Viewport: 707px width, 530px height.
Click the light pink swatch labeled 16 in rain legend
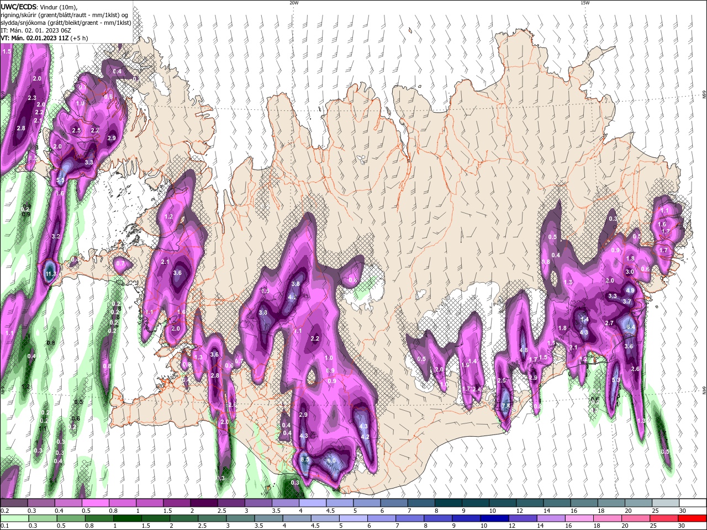579,518
